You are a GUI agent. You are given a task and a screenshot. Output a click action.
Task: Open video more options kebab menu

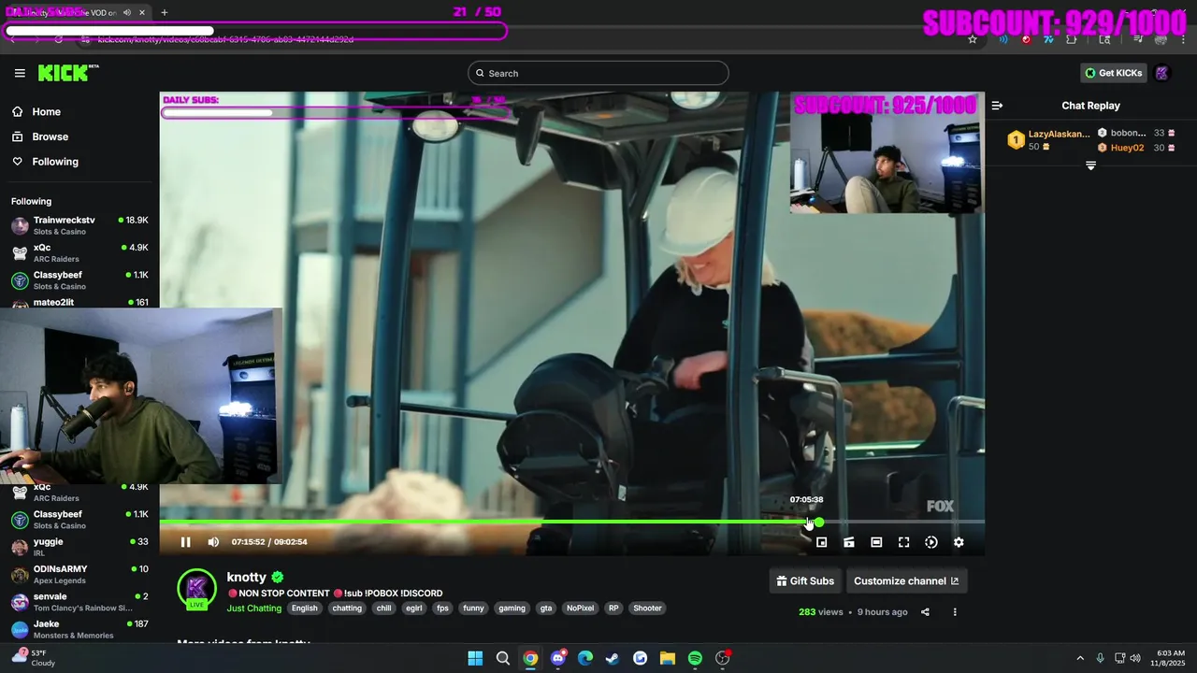[955, 612]
